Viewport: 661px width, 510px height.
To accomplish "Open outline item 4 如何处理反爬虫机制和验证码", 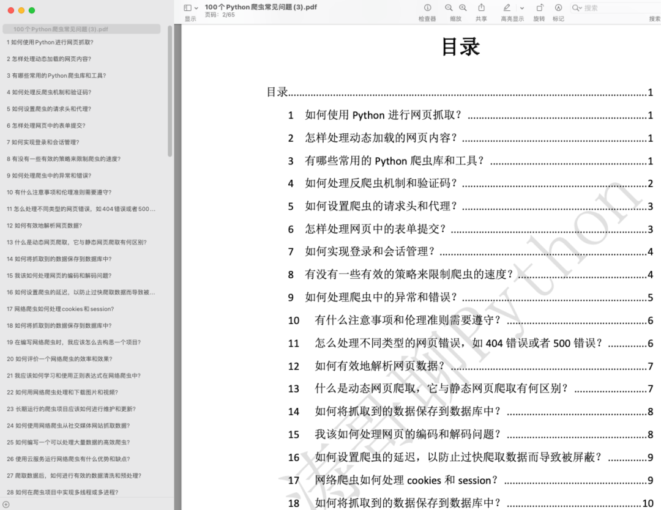I will [49, 92].
